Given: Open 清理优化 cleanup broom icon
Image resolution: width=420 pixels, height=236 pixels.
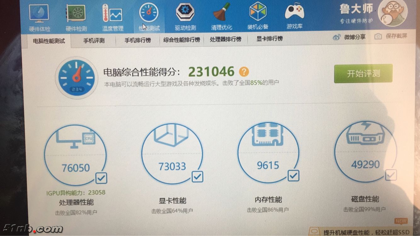Looking at the screenshot, I should point(222,16).
